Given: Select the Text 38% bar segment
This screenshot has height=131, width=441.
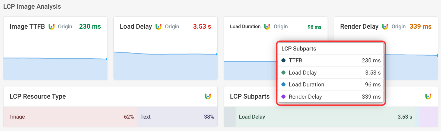Looking at the screenshot, I should click(x=177, y=117).
